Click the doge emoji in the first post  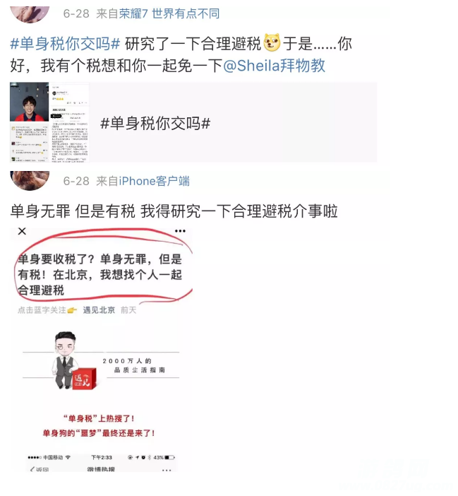tap(272, 42)
